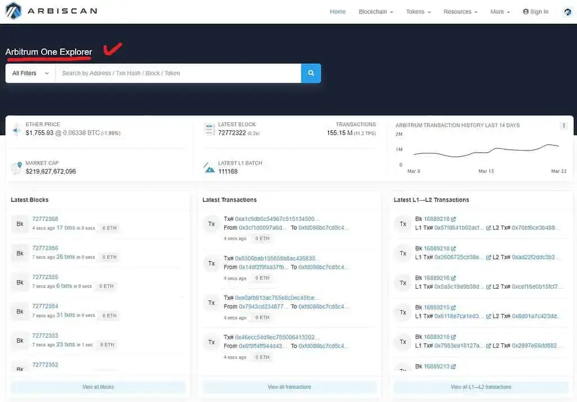Click the Bk icon for block 72772353
Image resolution: width=577 pixels, height=402 pixels.
tap(20, 341)
